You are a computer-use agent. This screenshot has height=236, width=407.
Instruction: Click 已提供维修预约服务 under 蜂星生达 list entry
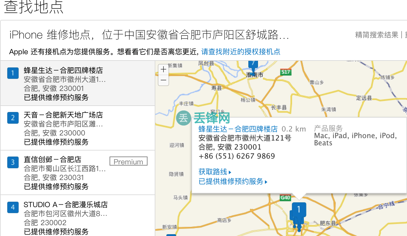tap(56, 97)
